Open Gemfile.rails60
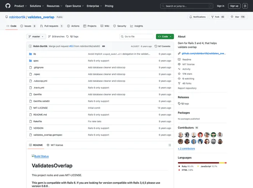The height and width of the screenshot is (188, 253). [x=42, y=101]
